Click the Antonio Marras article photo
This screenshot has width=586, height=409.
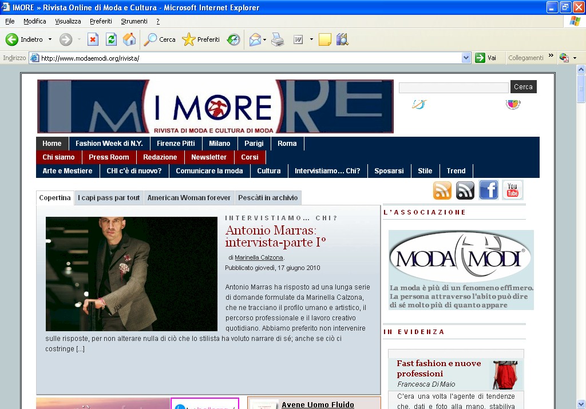click(x=131, y=273)
